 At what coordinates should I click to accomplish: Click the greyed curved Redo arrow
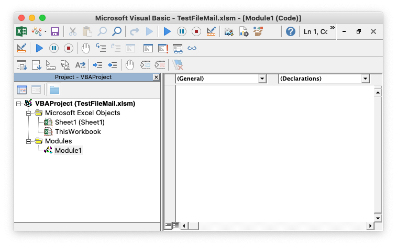(x=134, y=31)
